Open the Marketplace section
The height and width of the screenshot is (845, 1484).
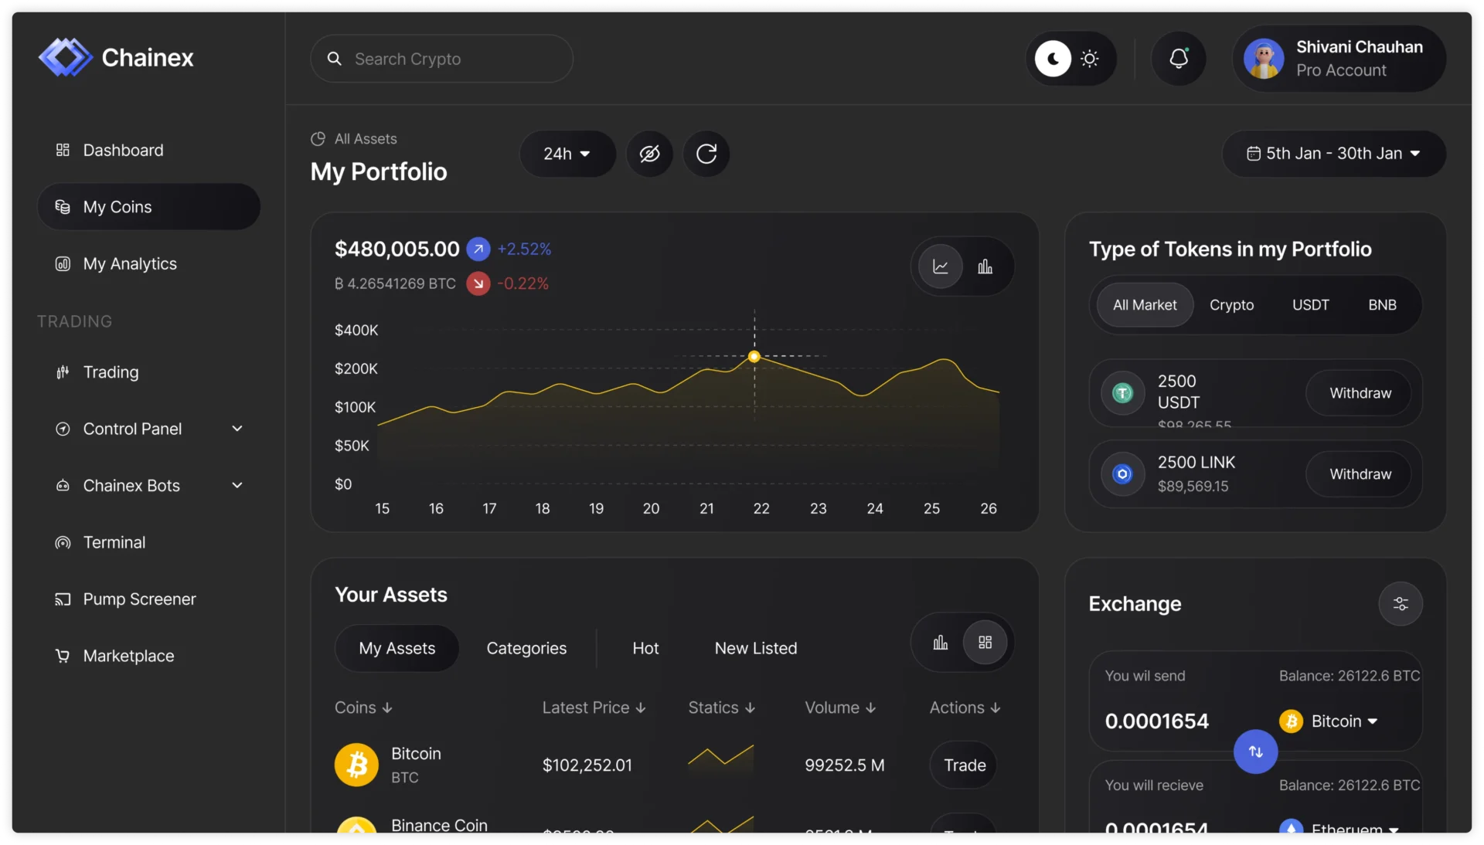tap(128, 656)
